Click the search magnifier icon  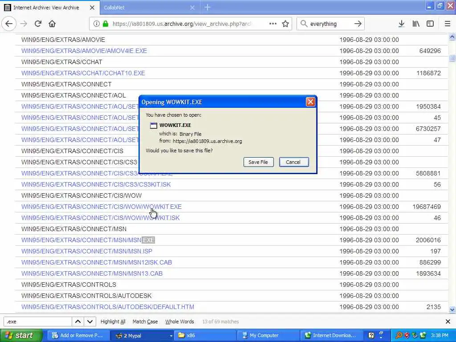click(x=304, y=24)
